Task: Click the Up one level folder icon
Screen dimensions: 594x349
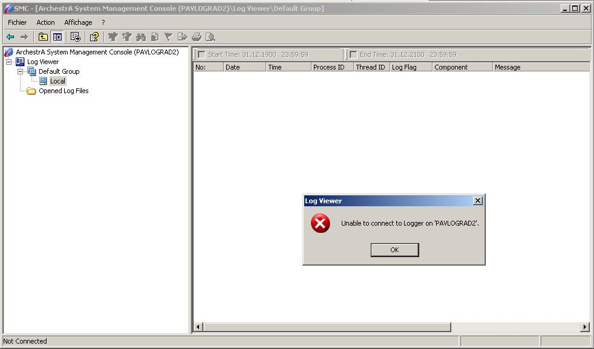Action: [x=43, y=37]
